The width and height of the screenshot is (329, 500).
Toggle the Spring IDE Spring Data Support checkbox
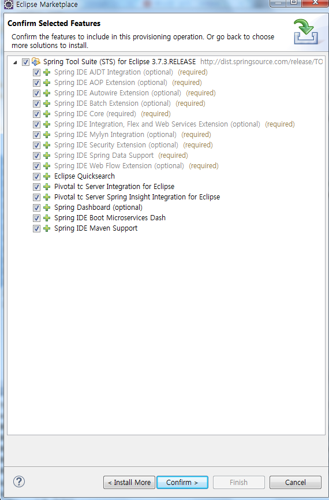36,155
